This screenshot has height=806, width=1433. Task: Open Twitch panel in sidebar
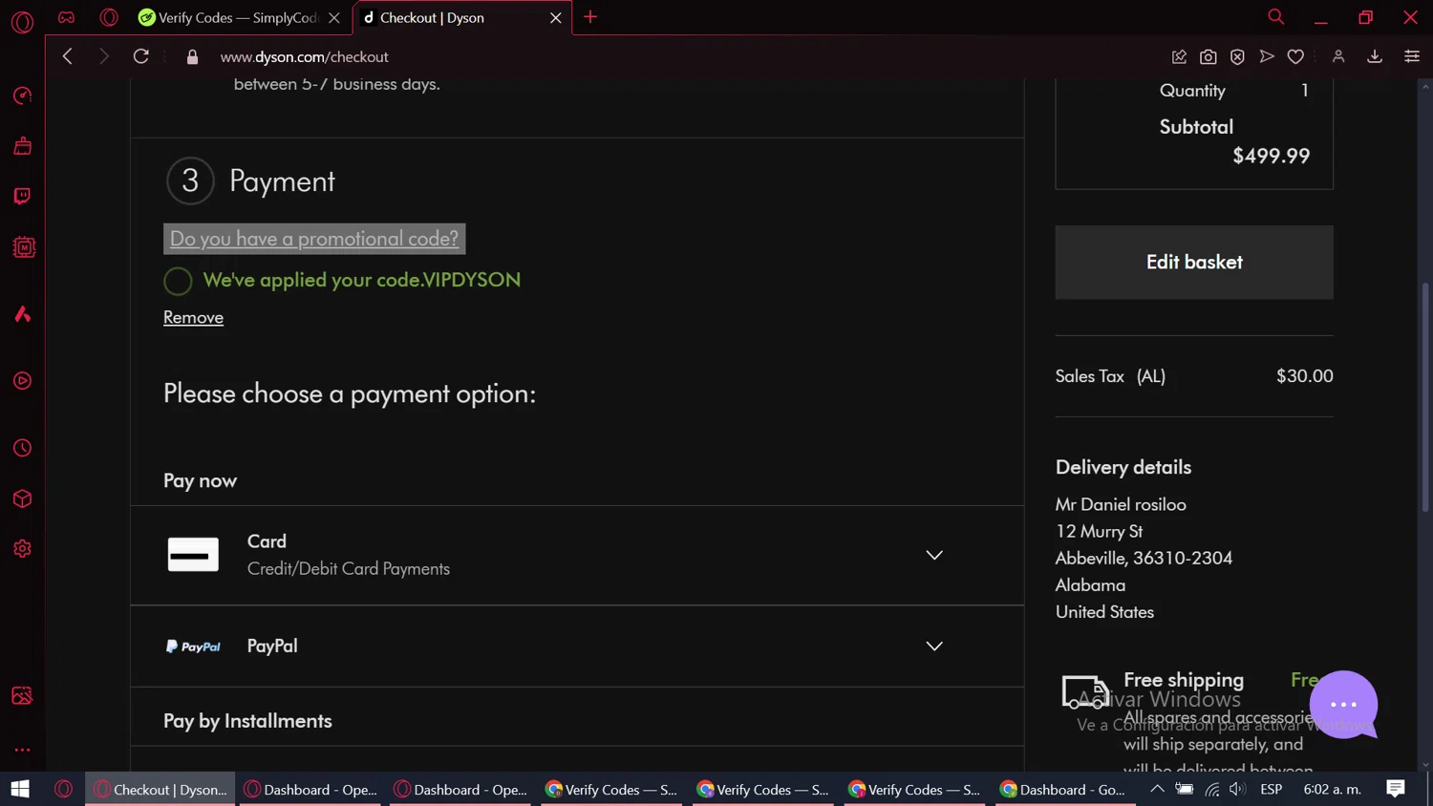22,196
